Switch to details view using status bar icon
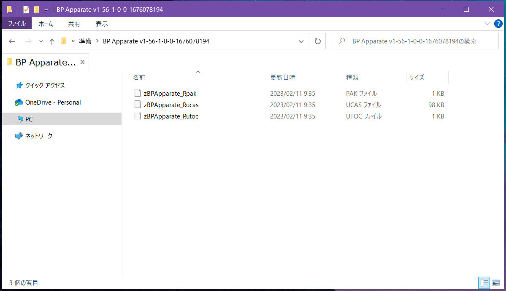The height and width of the screenshot is (291, 506). (x=484, y=283)
